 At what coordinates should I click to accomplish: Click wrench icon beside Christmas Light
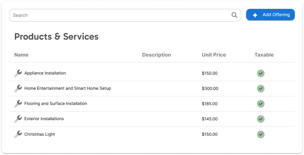pyautogui.click(x=18, y=134)
